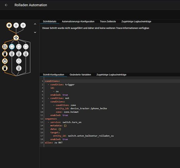Select the gray service action node under third condition
Image resolution: width=180 pixels, height=168 pixels.
click(19, 54)
